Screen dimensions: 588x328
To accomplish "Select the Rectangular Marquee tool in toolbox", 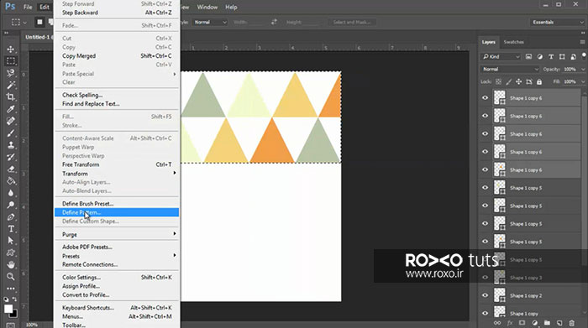I will coord(10,61).
